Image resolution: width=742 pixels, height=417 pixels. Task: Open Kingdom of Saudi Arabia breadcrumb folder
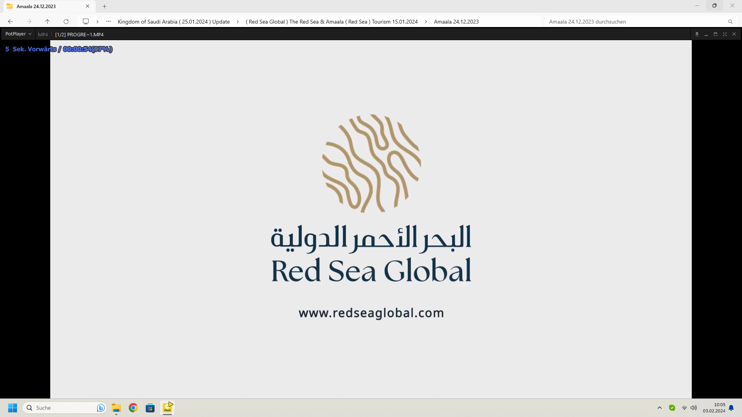click(x=174, y=22)
